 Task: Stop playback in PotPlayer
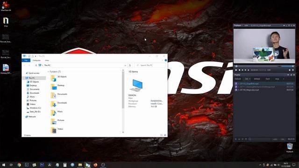[x=240, y=70]
